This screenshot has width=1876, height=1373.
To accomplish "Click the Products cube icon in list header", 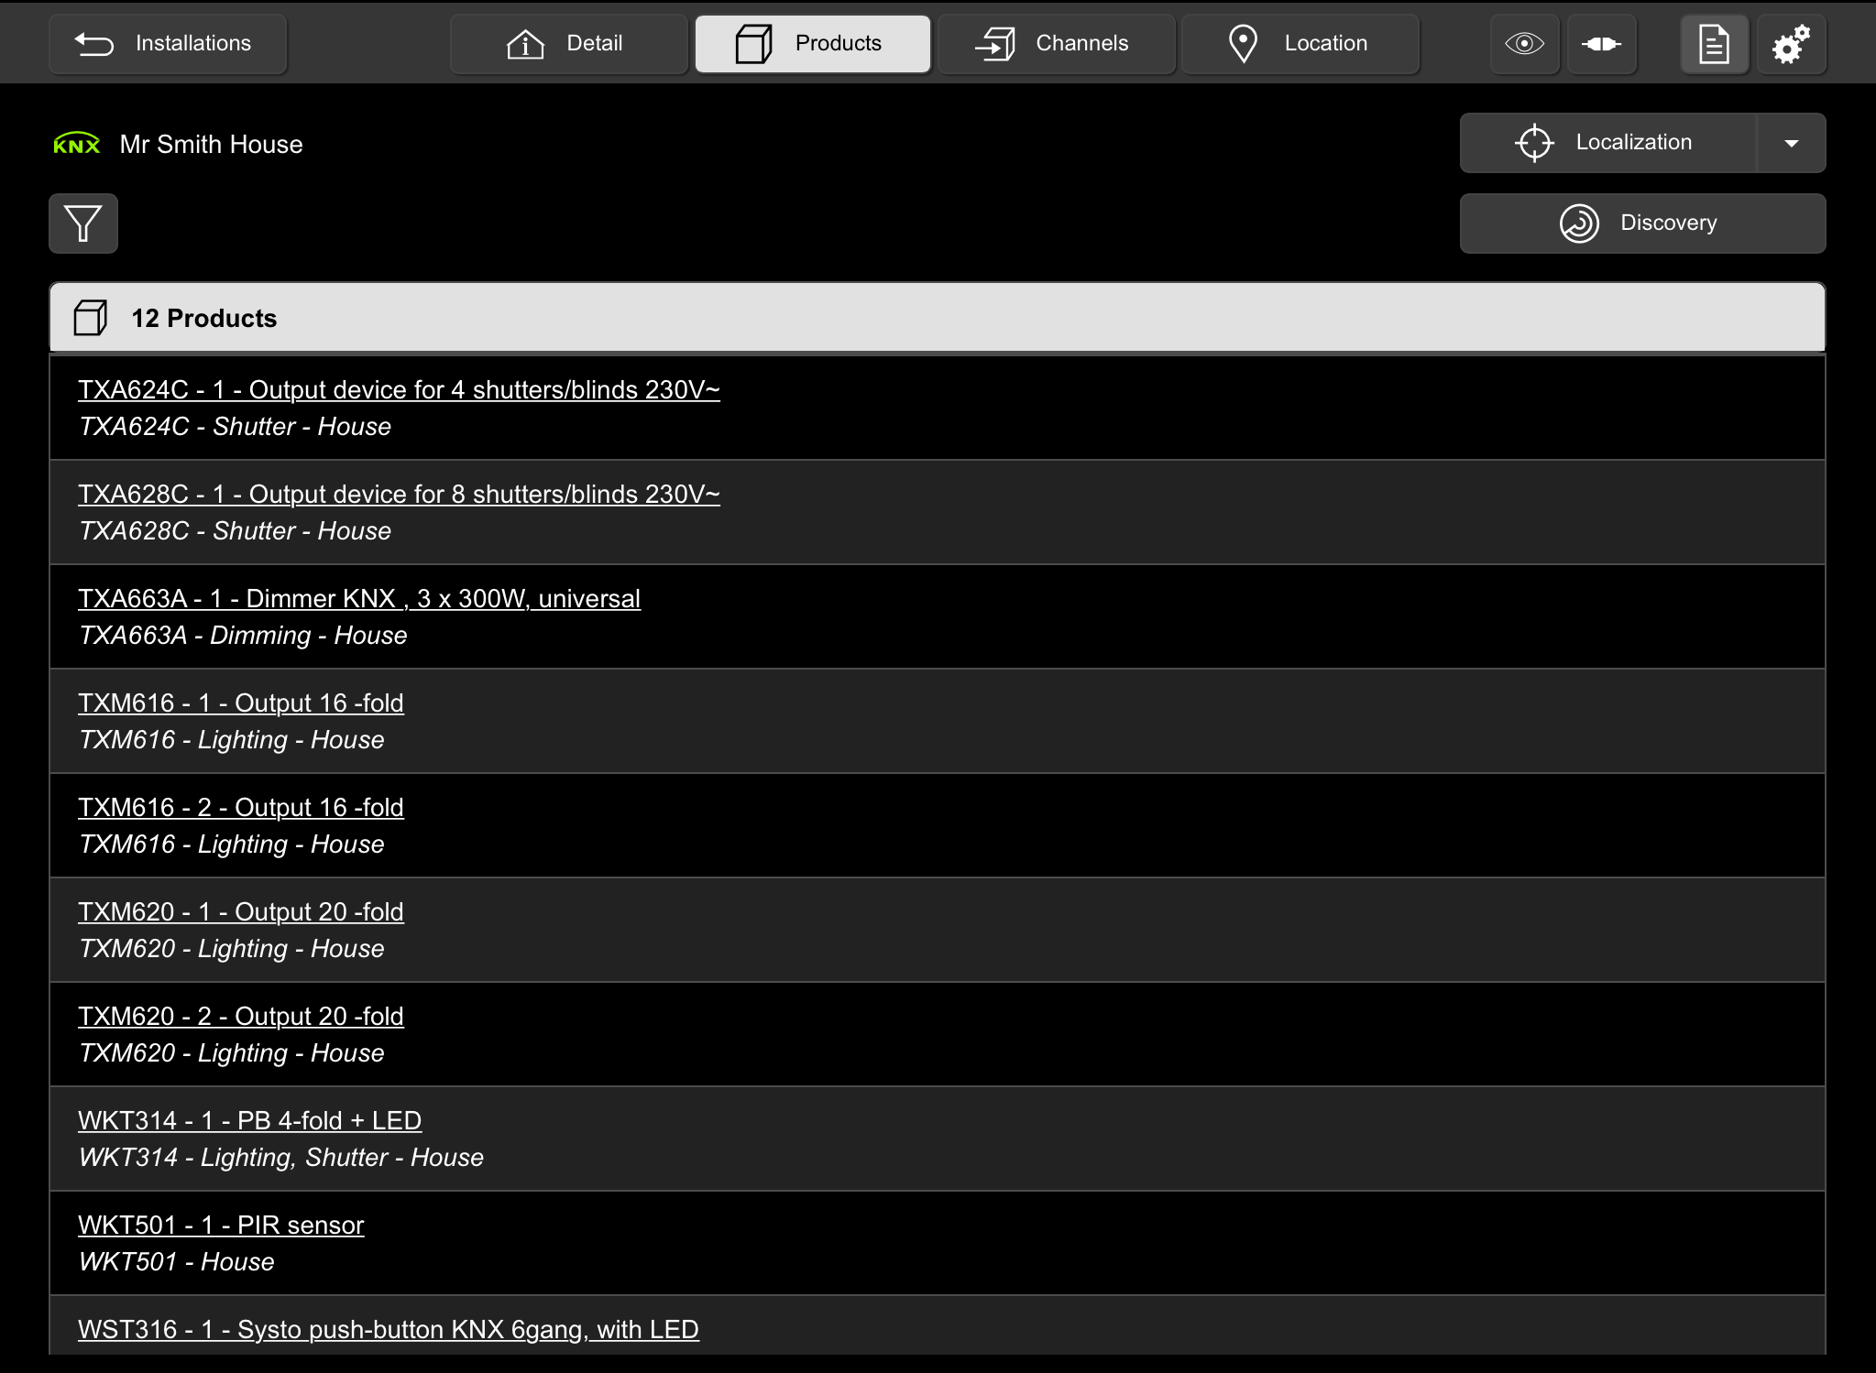I will [90, 318].
